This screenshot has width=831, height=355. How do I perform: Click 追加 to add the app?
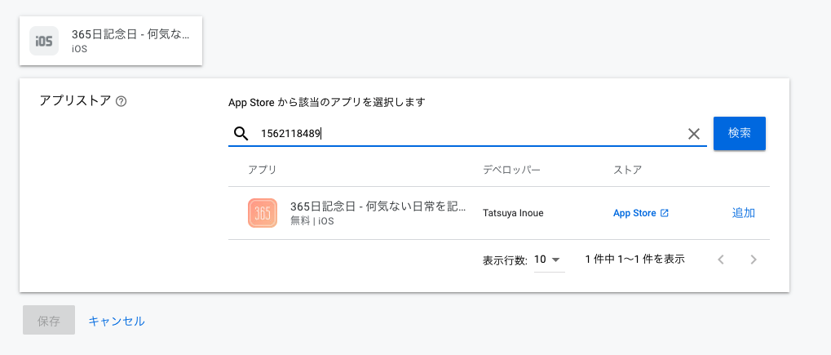click(x=743, y=213)
